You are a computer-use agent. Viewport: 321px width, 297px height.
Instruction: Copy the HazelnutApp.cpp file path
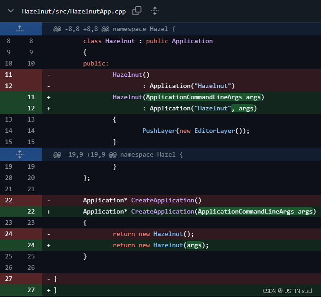click(x=137, y=11)
